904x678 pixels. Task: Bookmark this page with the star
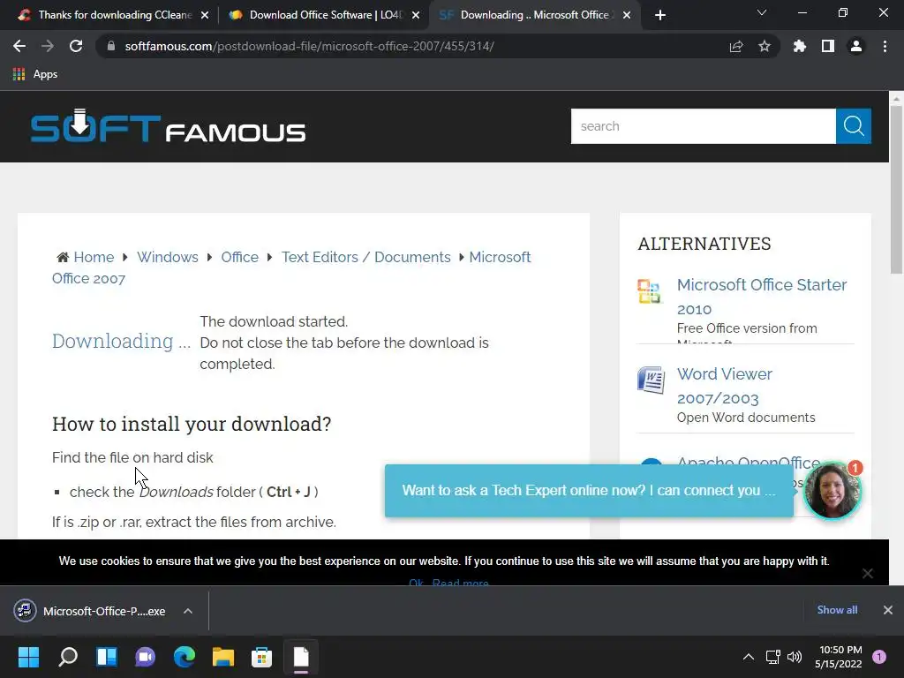[x=765, y=46]
